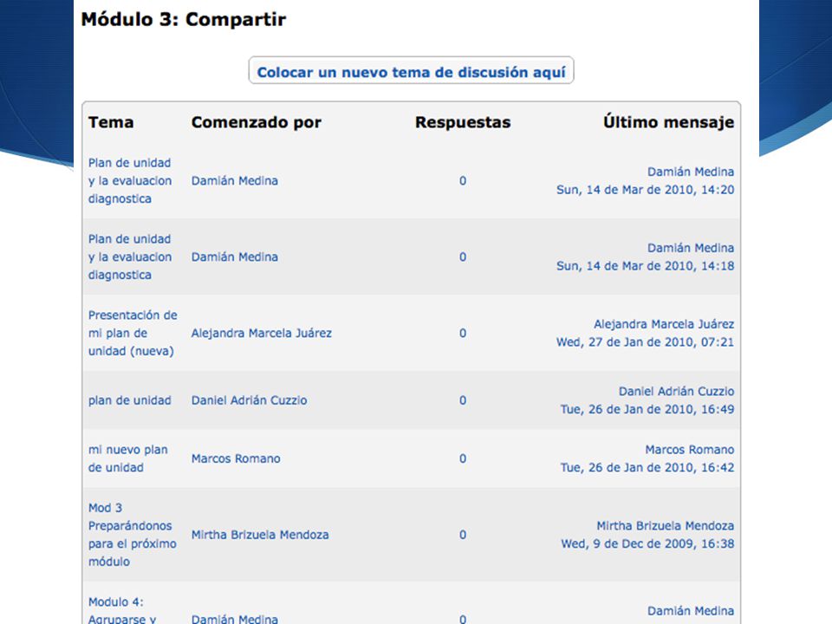Click the 'Respuestas' column header
This screenshot has width=832, height=624.
(x=463, y=122)
